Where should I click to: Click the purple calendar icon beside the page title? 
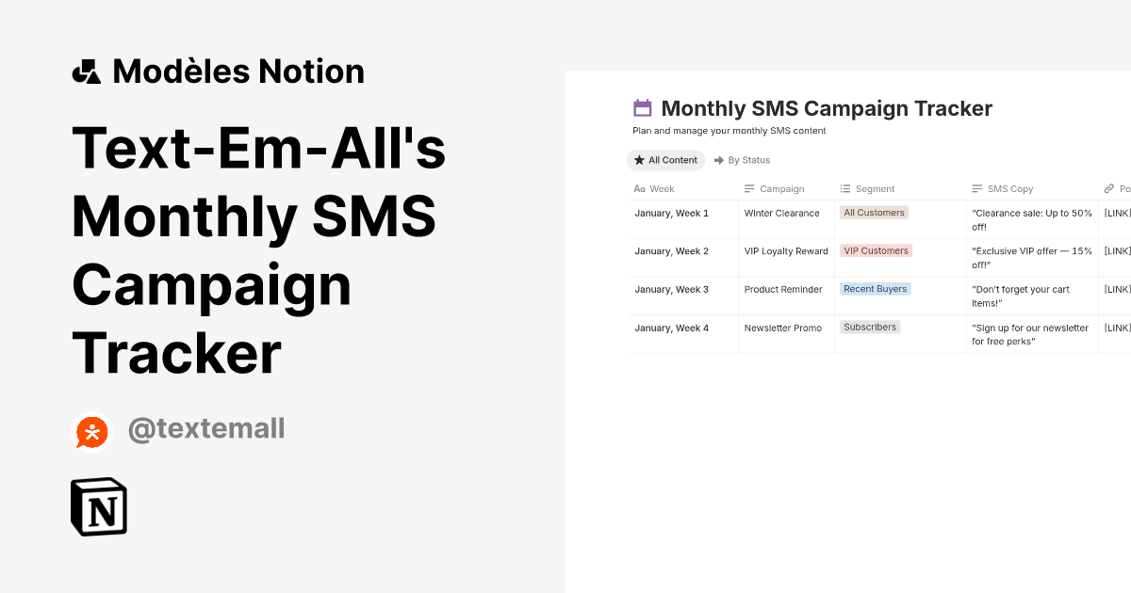tap(644, 107)
